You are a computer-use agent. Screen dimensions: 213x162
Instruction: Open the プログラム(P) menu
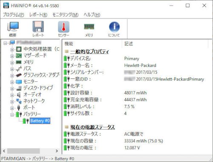[x=14, y=14]
